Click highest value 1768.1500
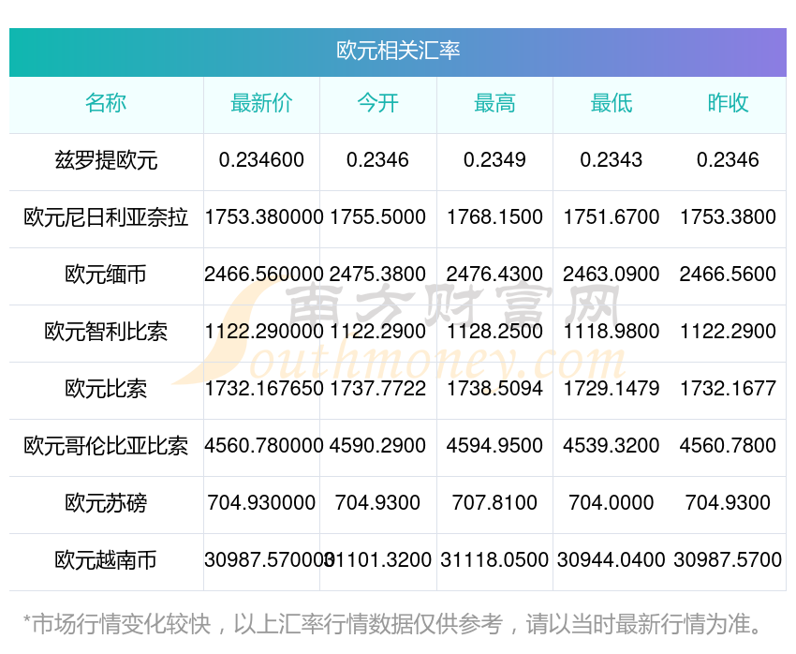This screenshot has width=796, height=654. (x=494, y=217)
